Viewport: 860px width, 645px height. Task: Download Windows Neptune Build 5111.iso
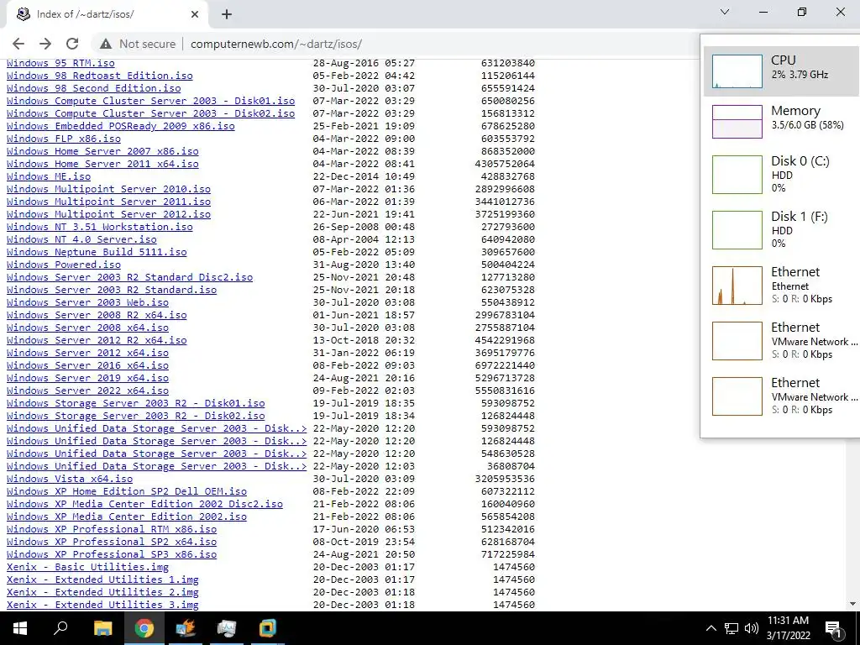coord(97,252)
